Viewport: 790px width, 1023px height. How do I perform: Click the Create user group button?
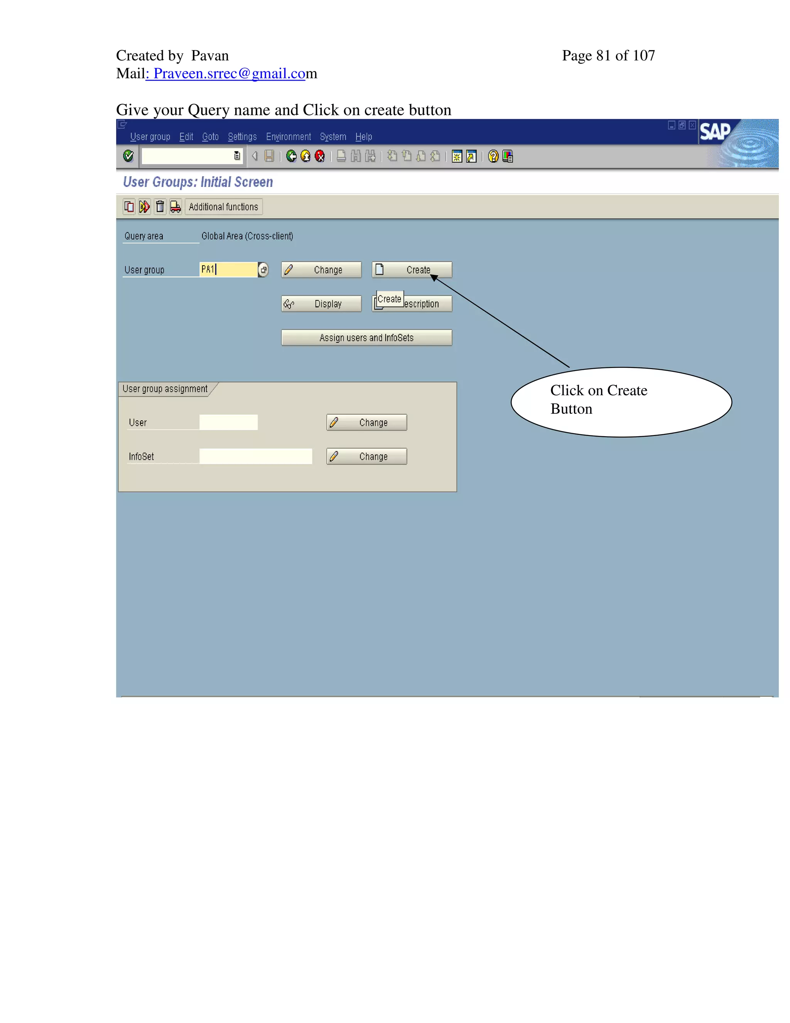point(412,270)
